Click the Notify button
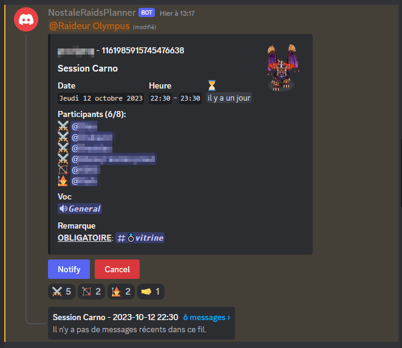402x348 pixels. coord(69,269)
